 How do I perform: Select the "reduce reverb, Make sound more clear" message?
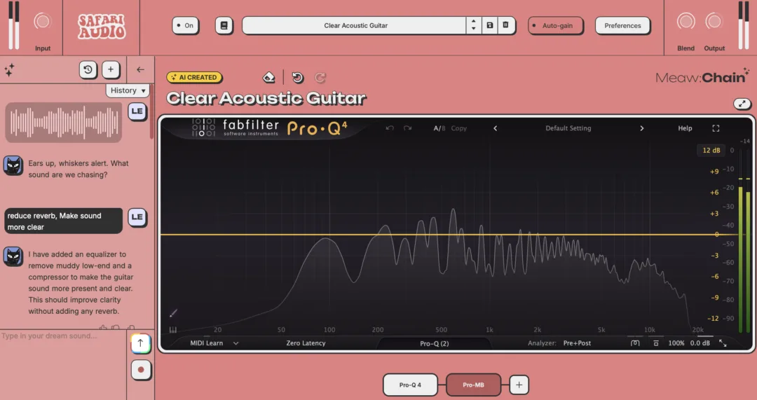point(64,221)
